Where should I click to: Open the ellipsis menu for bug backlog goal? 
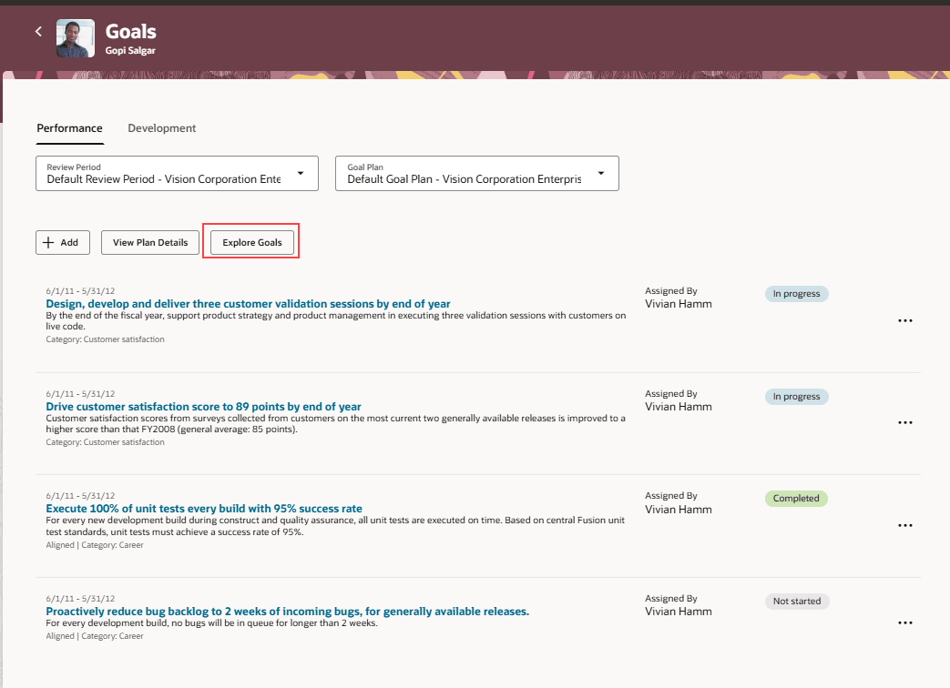point(904,622)
